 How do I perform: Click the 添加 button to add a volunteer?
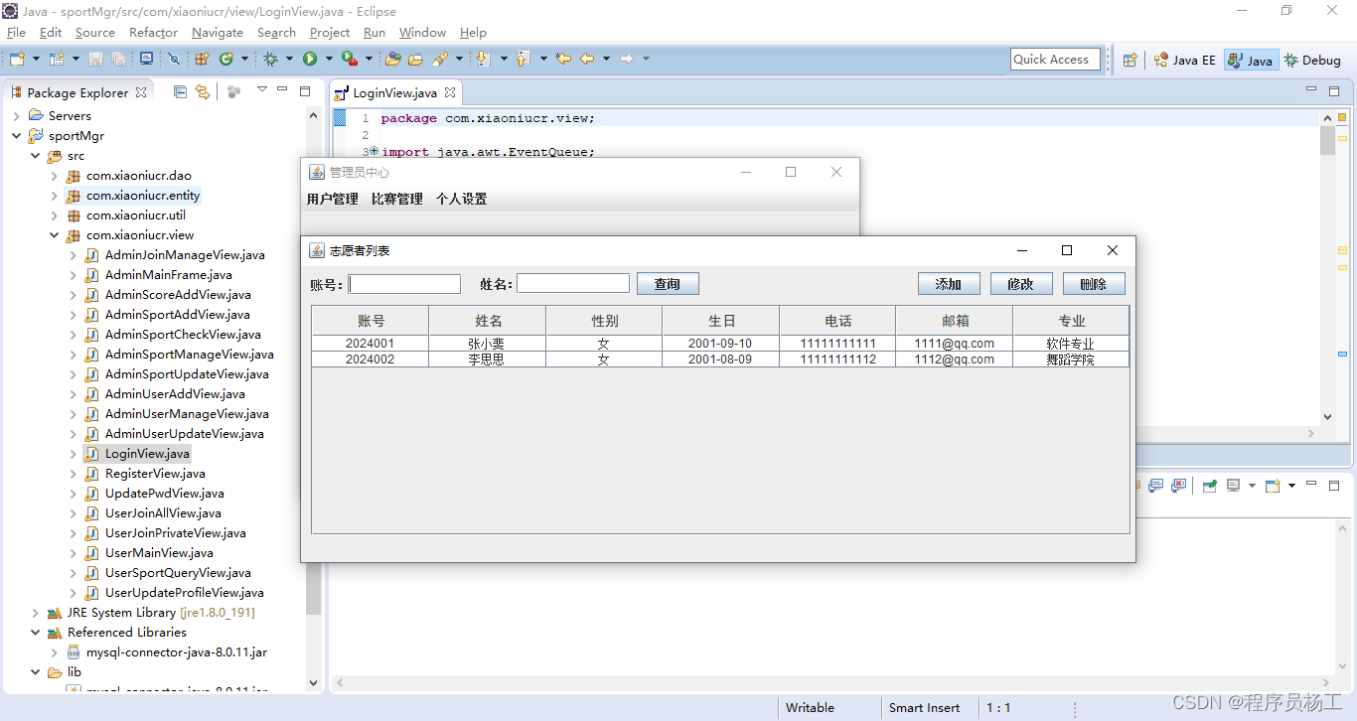(x=948, y=283)
